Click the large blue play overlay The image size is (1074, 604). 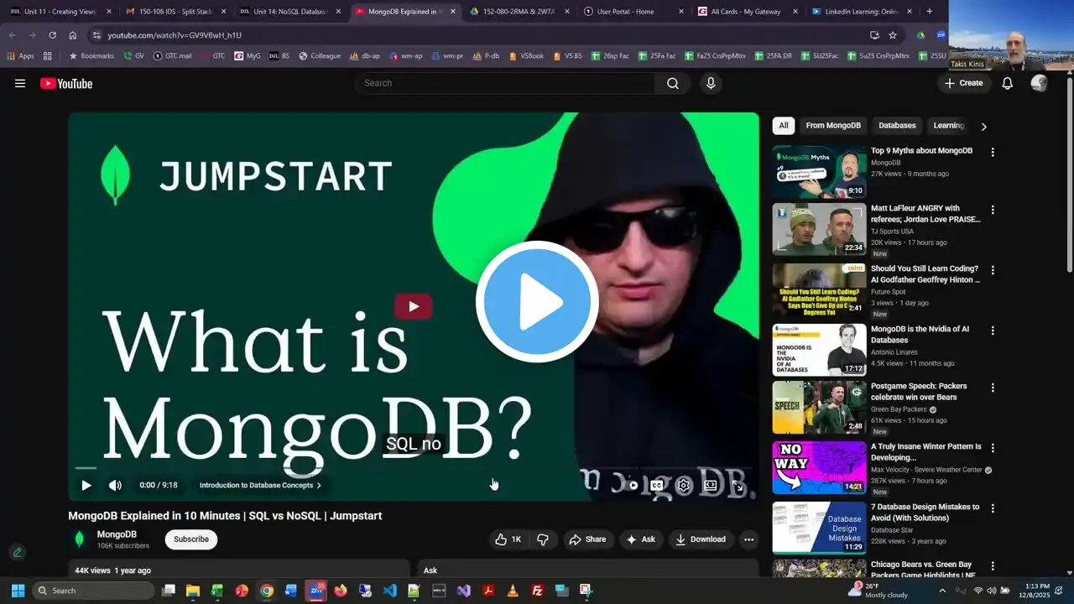coord(537,302)
